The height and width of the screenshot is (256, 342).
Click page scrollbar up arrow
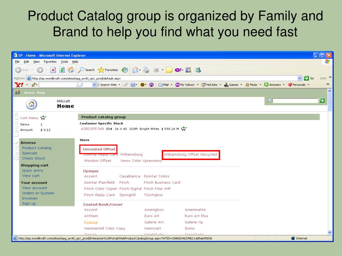click(330, 91)
